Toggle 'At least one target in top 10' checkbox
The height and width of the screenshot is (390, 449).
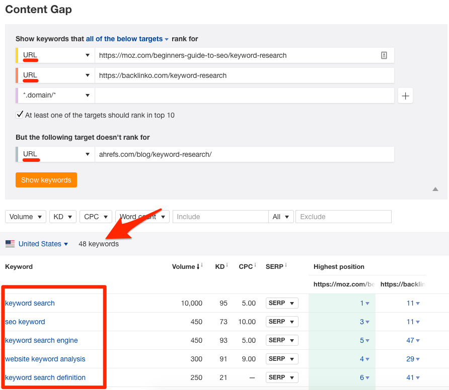(19, 115)
